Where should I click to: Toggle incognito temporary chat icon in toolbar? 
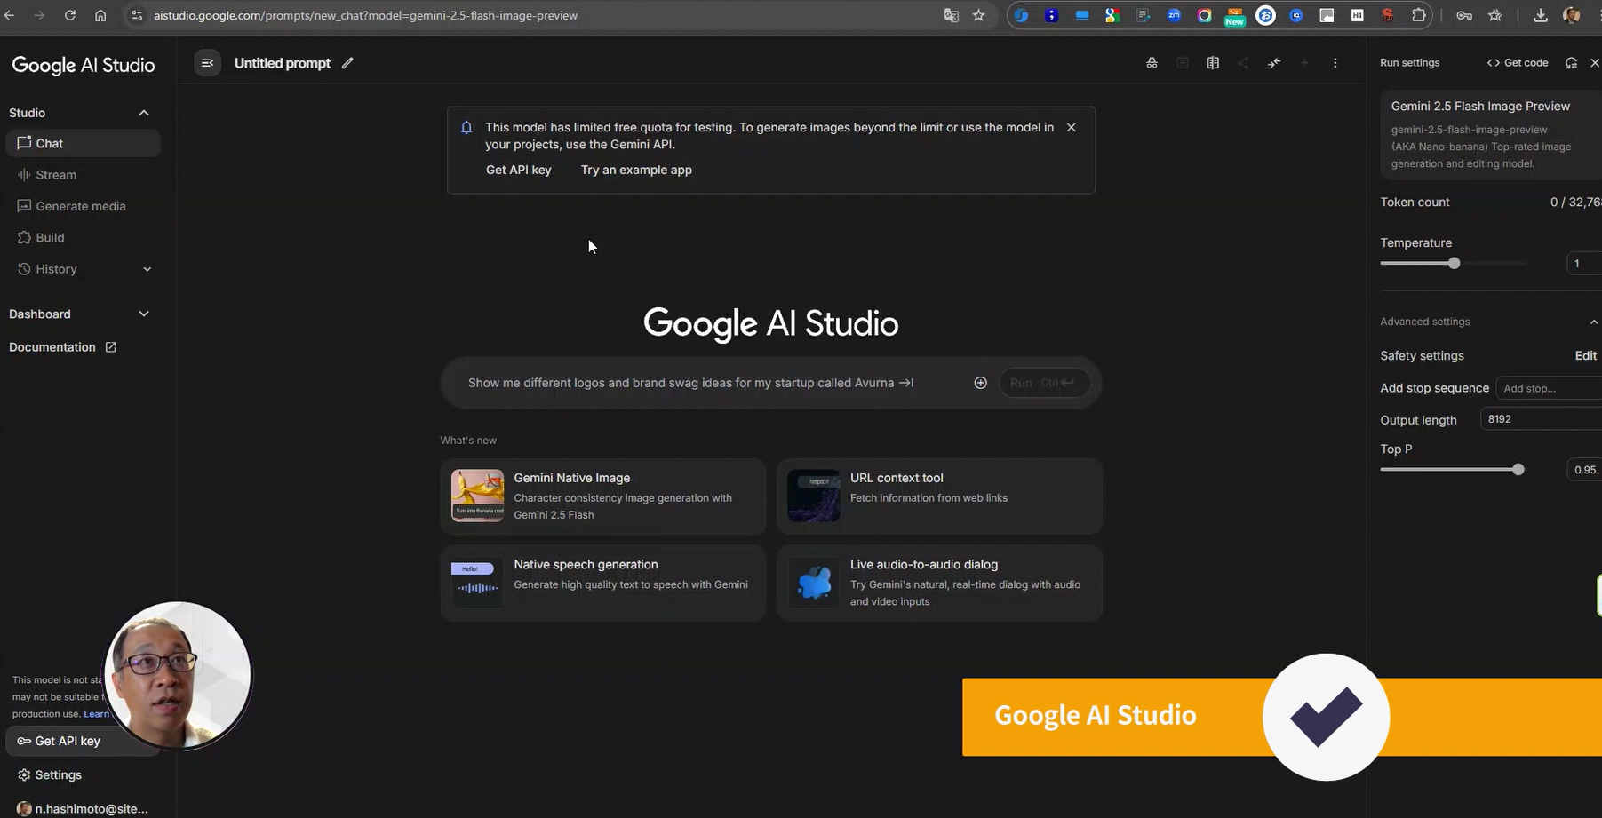pyautogui.click(x=1152, y=63)
